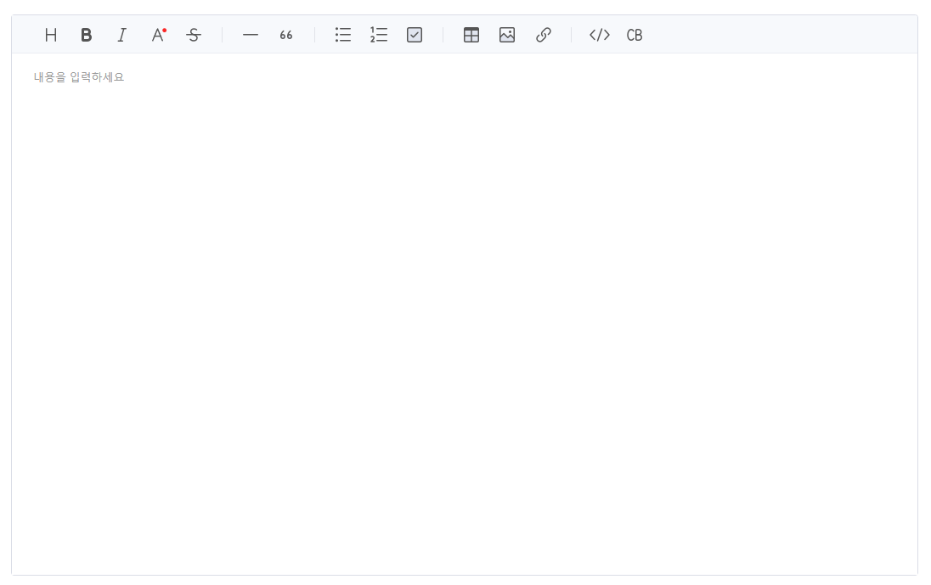Insert a blockquote

tap(286, 35)
